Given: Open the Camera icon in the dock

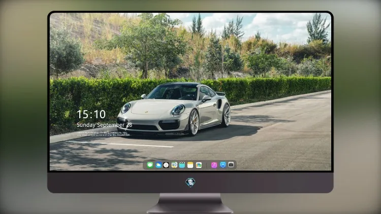Looking at the screenshot, I should (231, 165).
